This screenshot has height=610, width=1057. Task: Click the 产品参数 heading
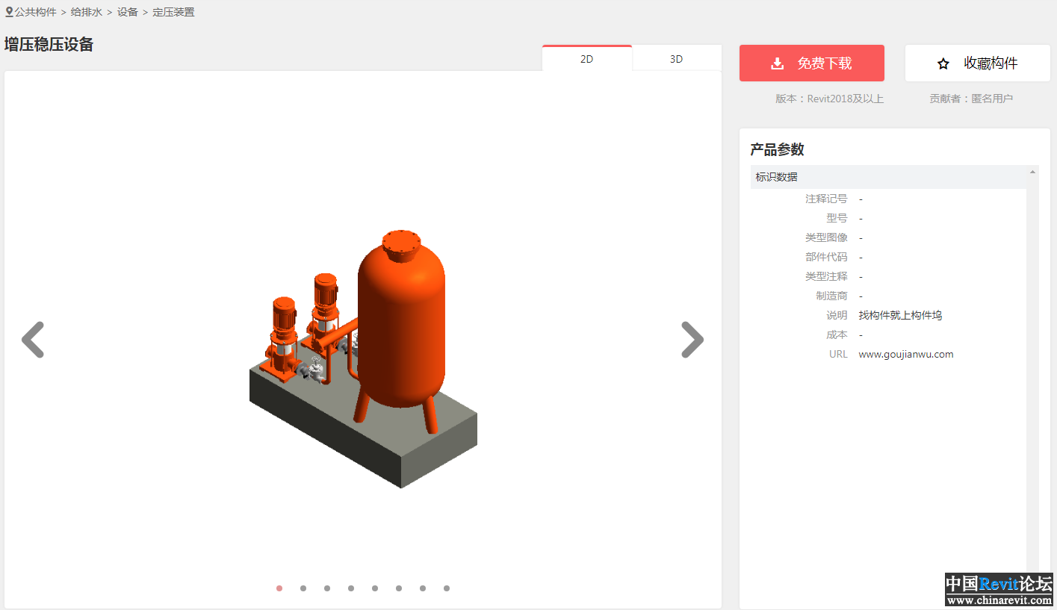[x=777, y=149]
